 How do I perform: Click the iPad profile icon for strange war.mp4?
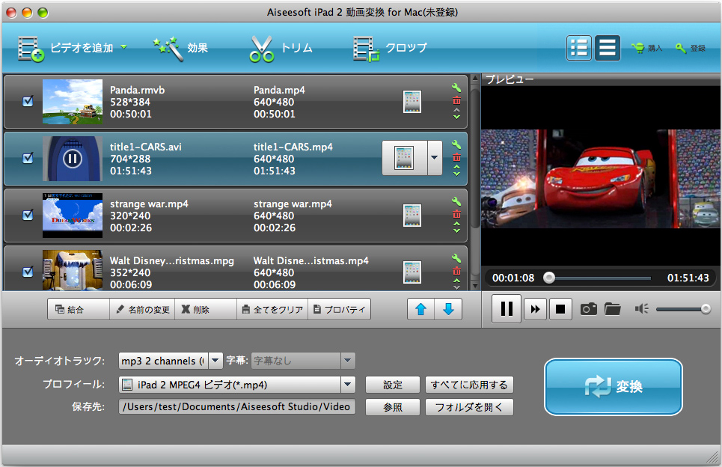[x=412, y=216]
